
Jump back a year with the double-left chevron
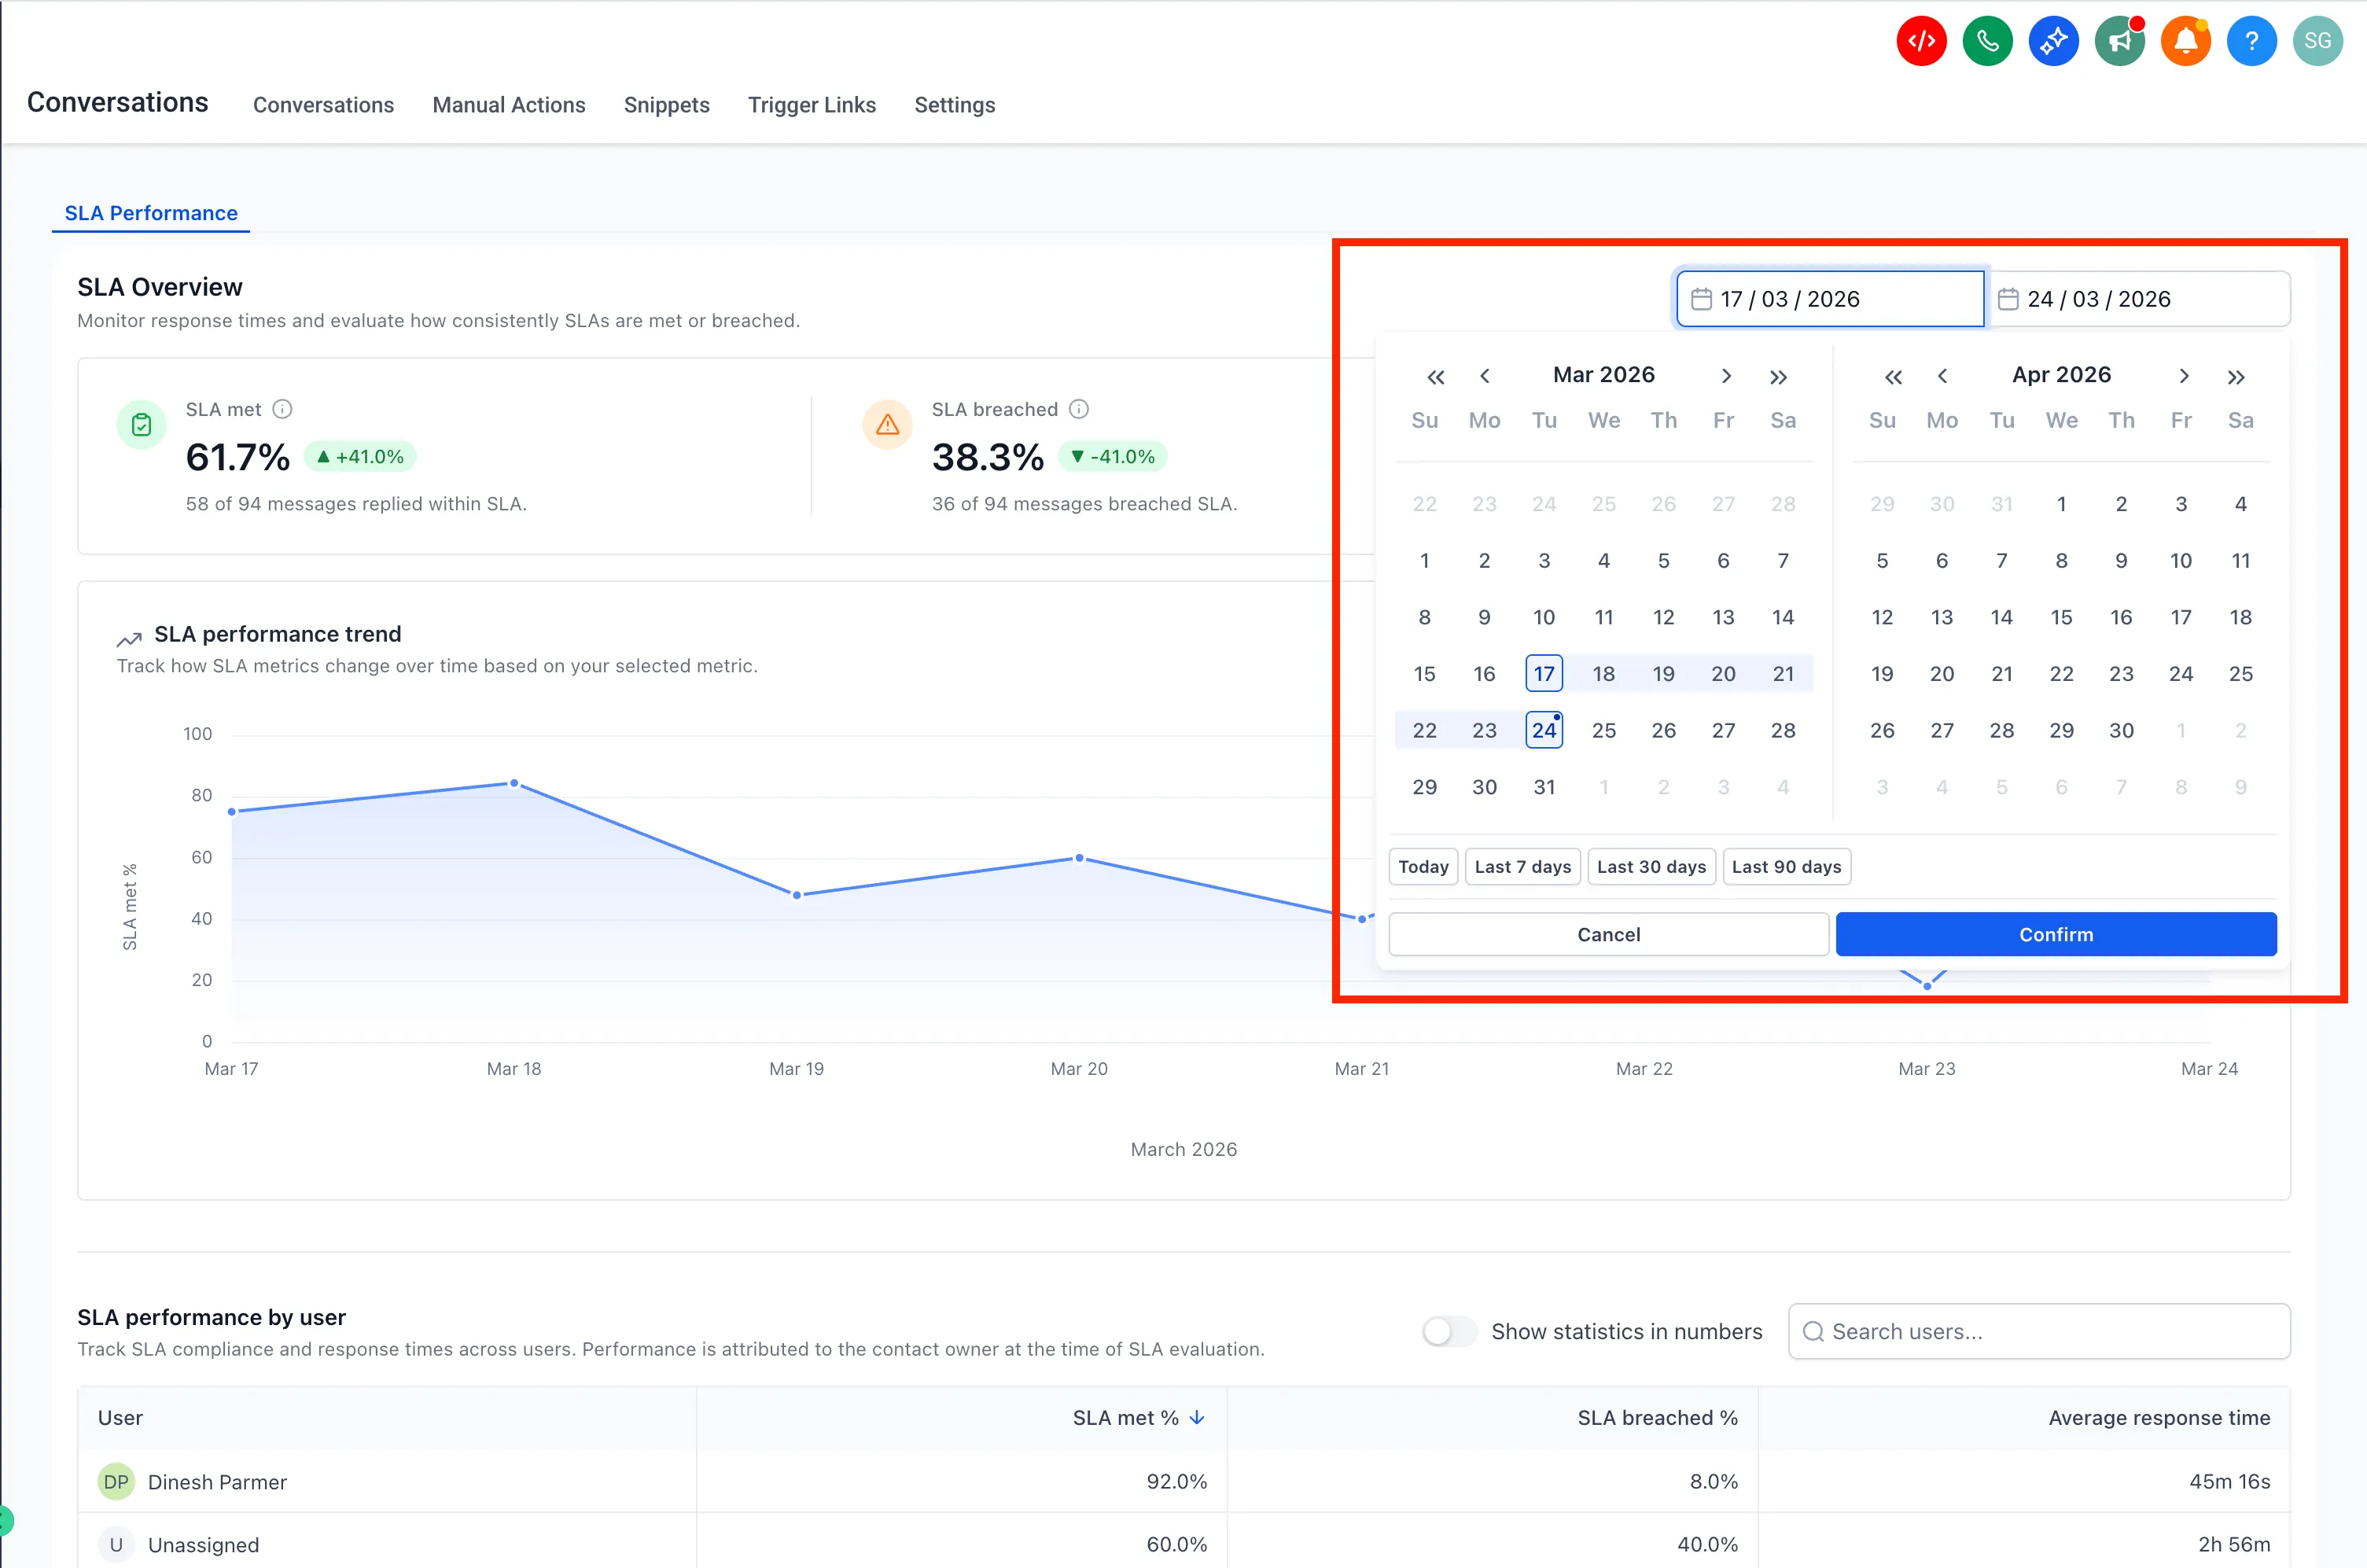pyautogui.click(x=1436, y=376)
